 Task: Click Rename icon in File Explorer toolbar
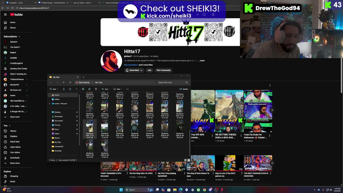(83, 89)
